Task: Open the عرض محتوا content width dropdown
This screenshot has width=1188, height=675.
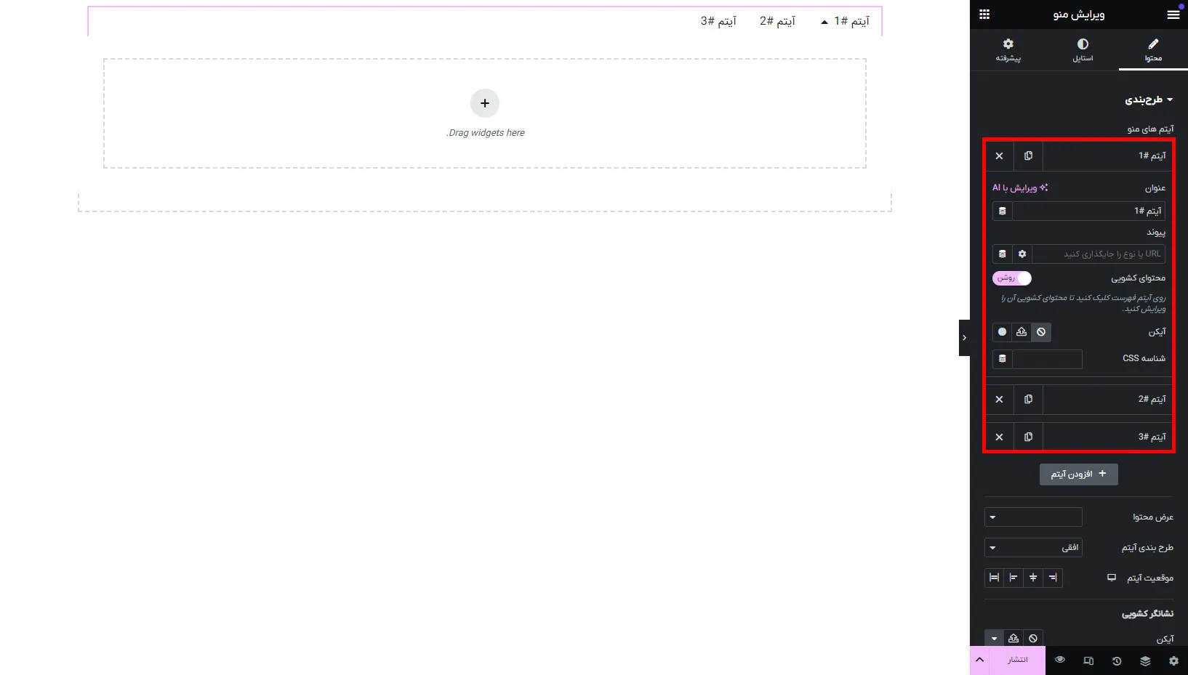Action: coord(1033,517)
